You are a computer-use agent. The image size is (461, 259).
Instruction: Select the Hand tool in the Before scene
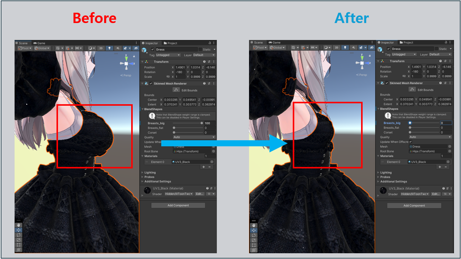click(x=19, y=225)
